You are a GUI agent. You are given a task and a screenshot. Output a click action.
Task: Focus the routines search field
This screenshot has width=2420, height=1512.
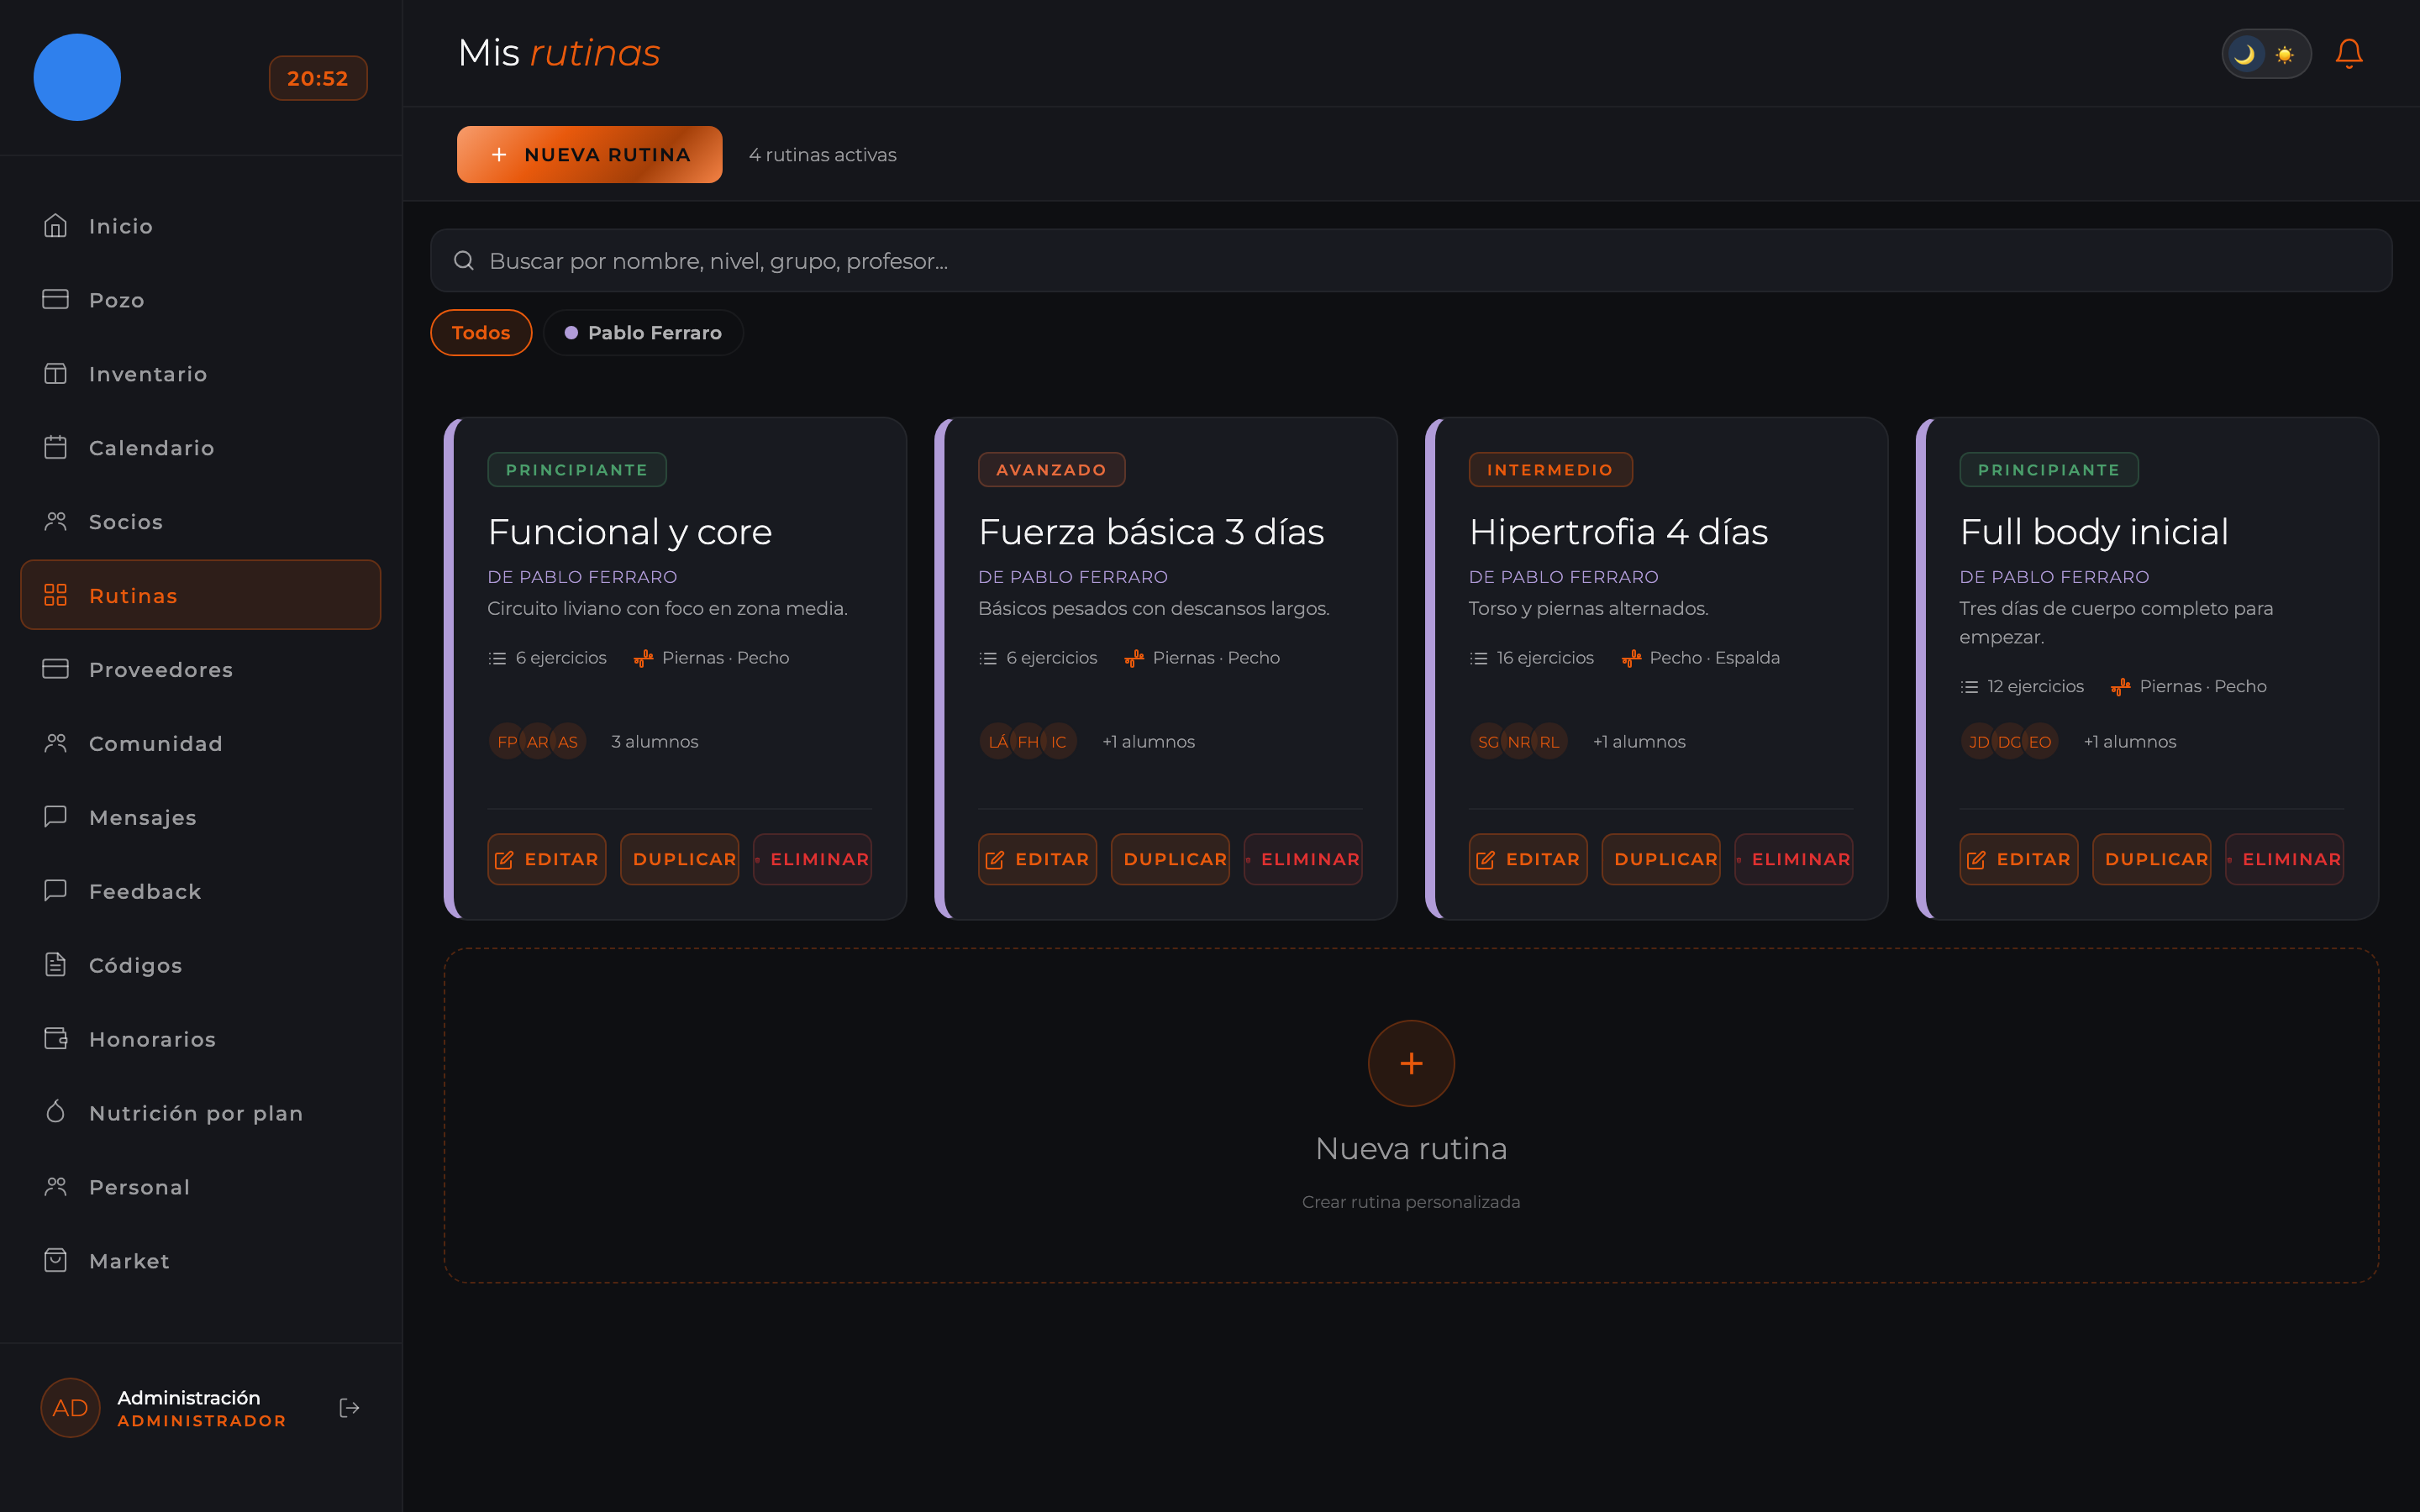tap(1411, 260)
